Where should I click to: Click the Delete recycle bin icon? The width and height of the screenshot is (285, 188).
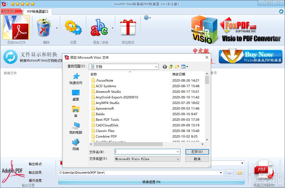[x=44, y=27]
